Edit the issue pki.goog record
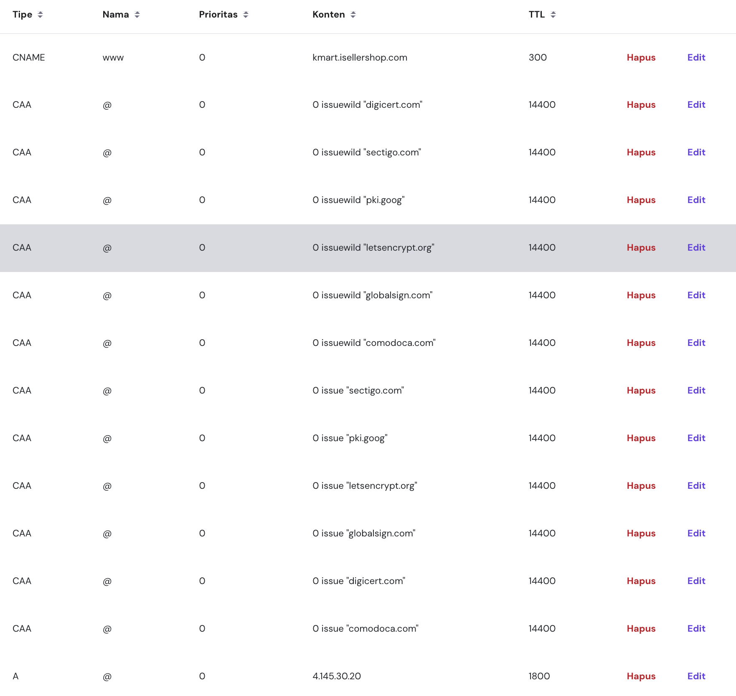The image size is (736, 696). pos(696,438)
